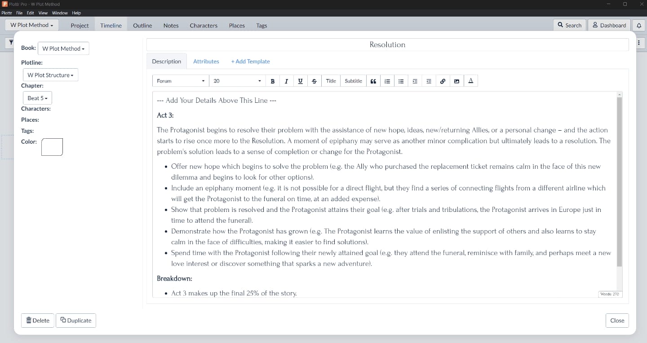Toggle italic formatting
This screenshot has height=343, width=647.
click(x=286, y=81)
